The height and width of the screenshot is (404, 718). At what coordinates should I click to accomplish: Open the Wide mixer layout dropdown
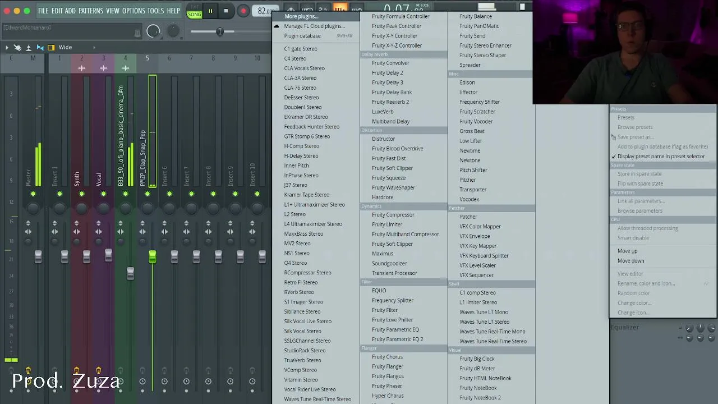click(65, 48)
